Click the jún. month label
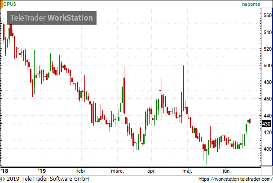273x183 pixels. point(227,171)
